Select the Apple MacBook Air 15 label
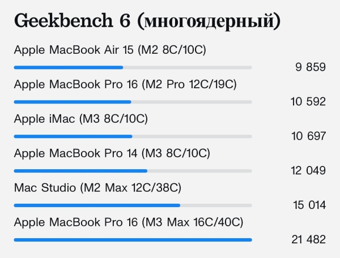 pos(110,50)
